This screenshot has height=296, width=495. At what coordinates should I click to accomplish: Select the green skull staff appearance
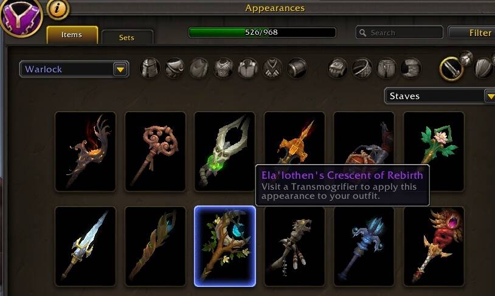(x=225, y=151)
